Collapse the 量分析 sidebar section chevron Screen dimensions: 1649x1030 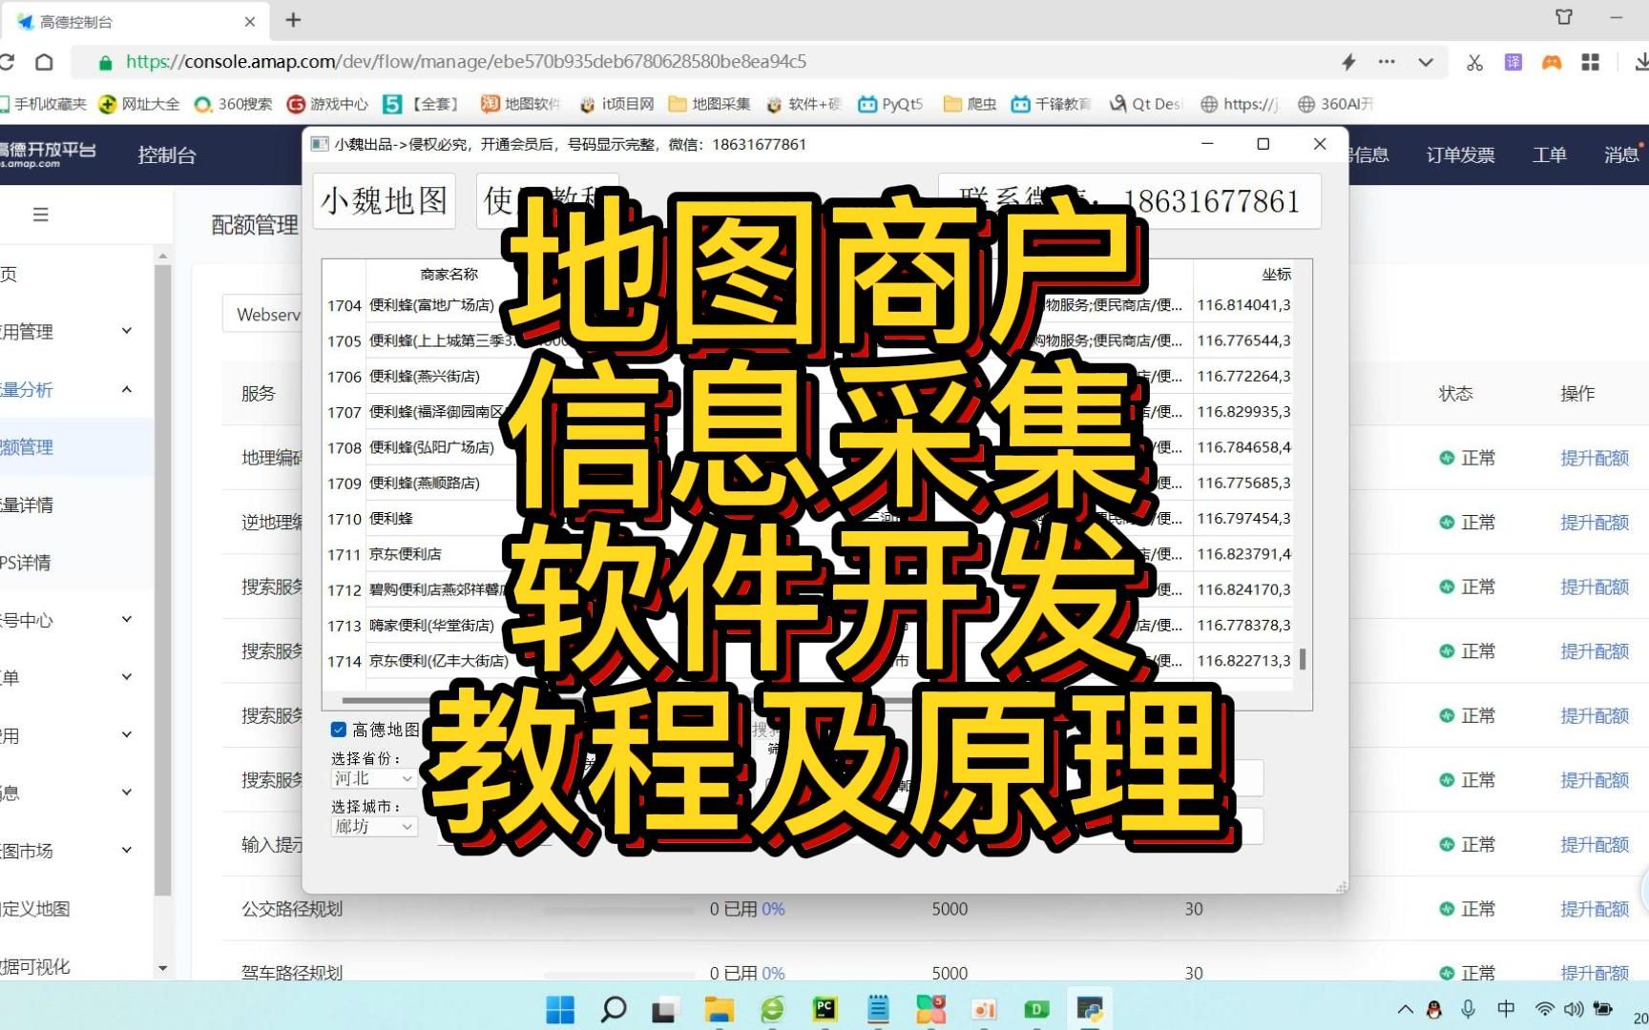(x=127, y=389)
